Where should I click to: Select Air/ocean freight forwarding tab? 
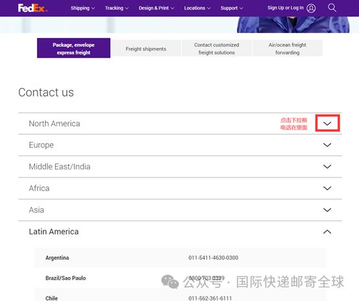(287, 48)
